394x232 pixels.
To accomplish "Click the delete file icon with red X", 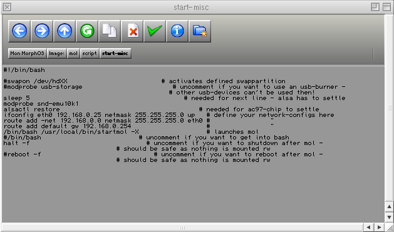I will [132, 31].
